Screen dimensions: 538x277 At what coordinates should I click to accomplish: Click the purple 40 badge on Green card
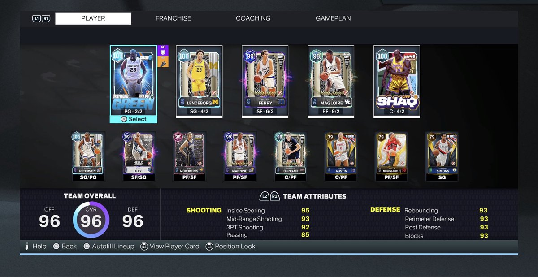(163, 50)
